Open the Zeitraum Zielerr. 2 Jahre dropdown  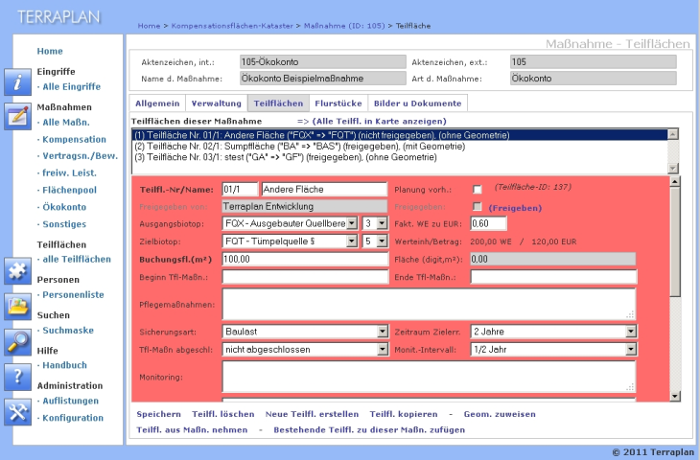pos(553,332)
